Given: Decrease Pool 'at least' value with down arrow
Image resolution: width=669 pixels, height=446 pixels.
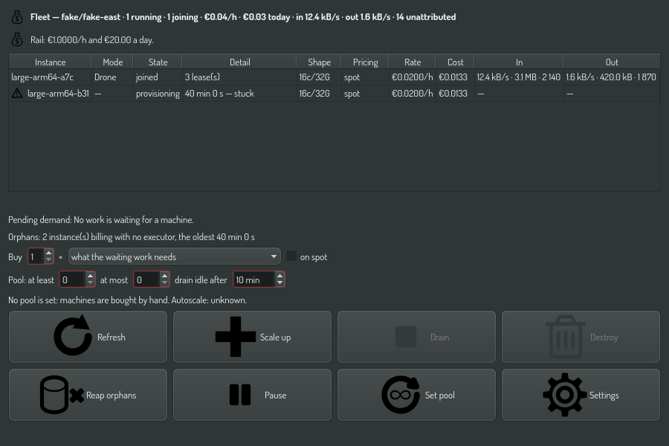Looking at the screenshot, I should [90, 283].
